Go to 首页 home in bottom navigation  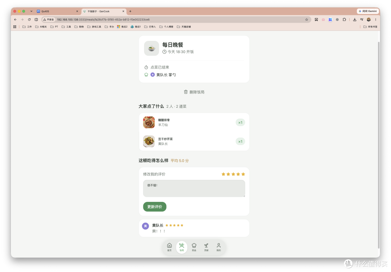tap(169, 247)
